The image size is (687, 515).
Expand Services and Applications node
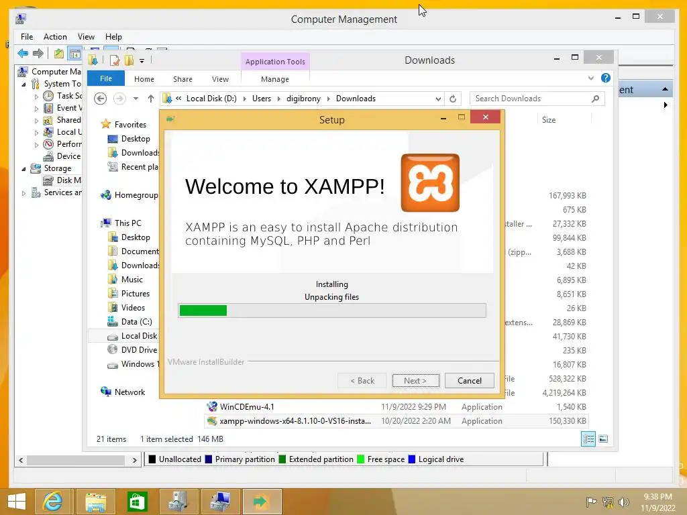(x=23, y=192)
